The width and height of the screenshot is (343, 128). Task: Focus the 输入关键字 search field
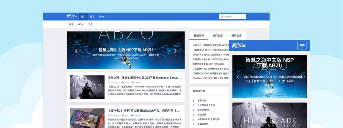232,16
